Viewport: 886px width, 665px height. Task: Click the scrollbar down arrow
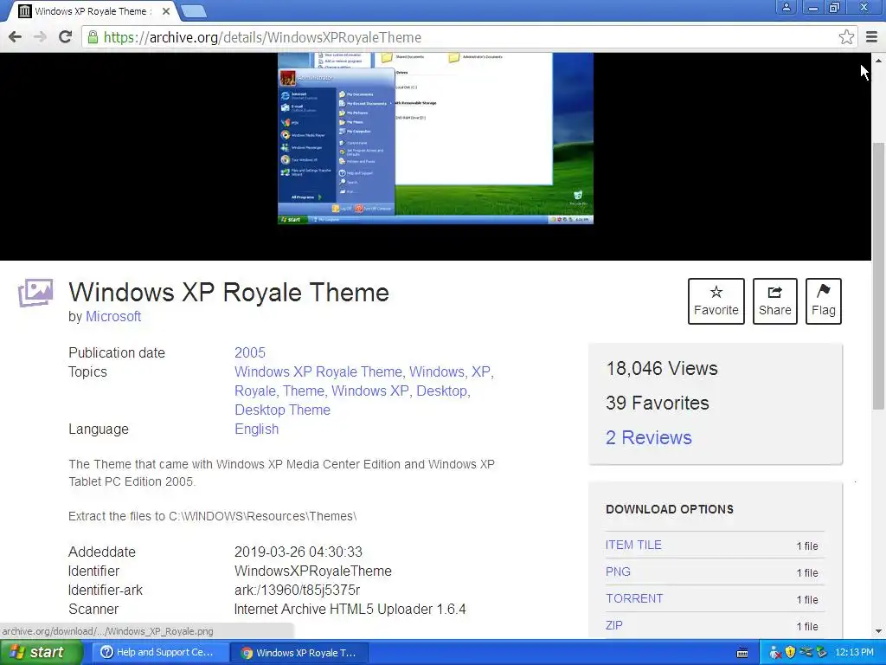tap(878, 631)
